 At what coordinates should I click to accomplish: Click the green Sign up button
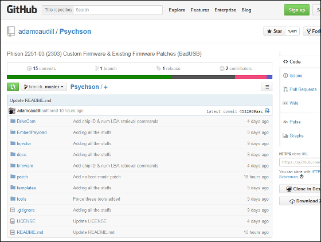[x=297, y=10]
